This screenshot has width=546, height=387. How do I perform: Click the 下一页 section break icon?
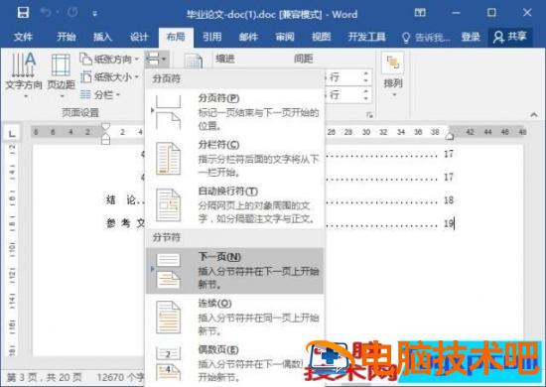(x=168, y=271)
